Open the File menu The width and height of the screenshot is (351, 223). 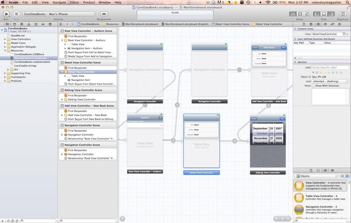pos(25,2)
